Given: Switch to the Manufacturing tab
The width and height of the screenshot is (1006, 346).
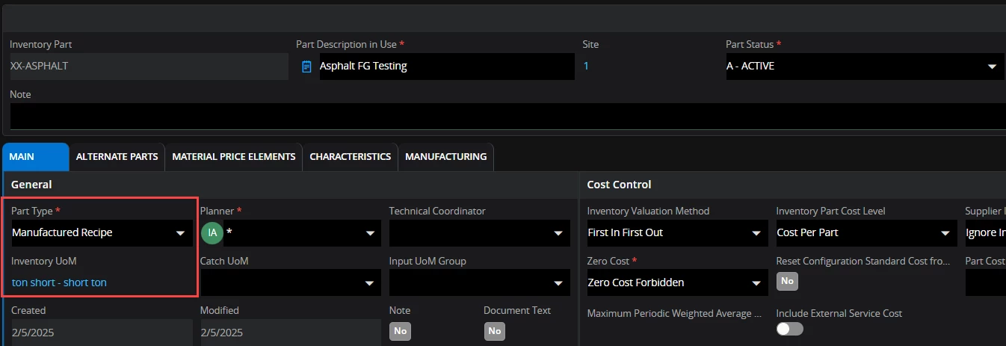Looking at the screenshot, I should tap(445, 157).
